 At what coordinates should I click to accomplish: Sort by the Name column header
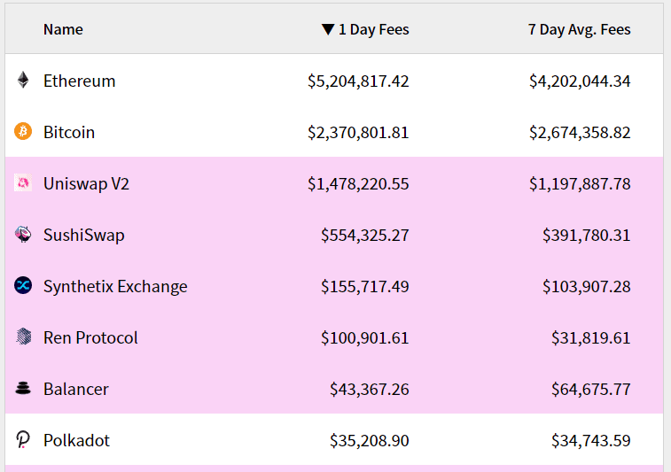63,29
